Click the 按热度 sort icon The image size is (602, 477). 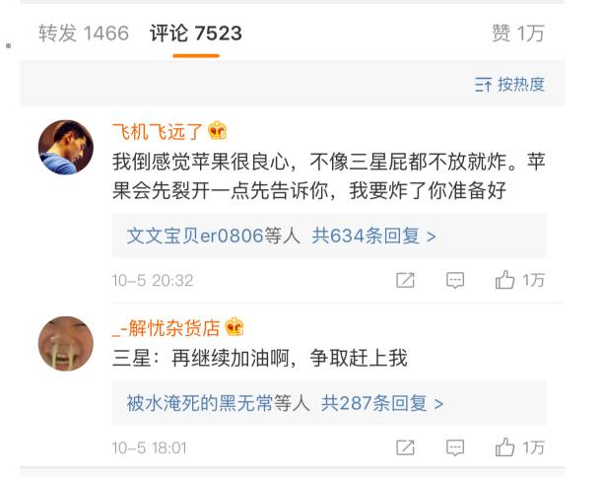tap(484, 85)
